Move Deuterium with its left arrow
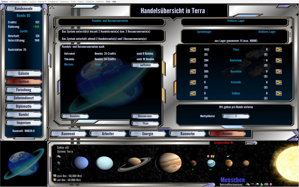Viewport: 299px width, 187px height. click(193, 61)
